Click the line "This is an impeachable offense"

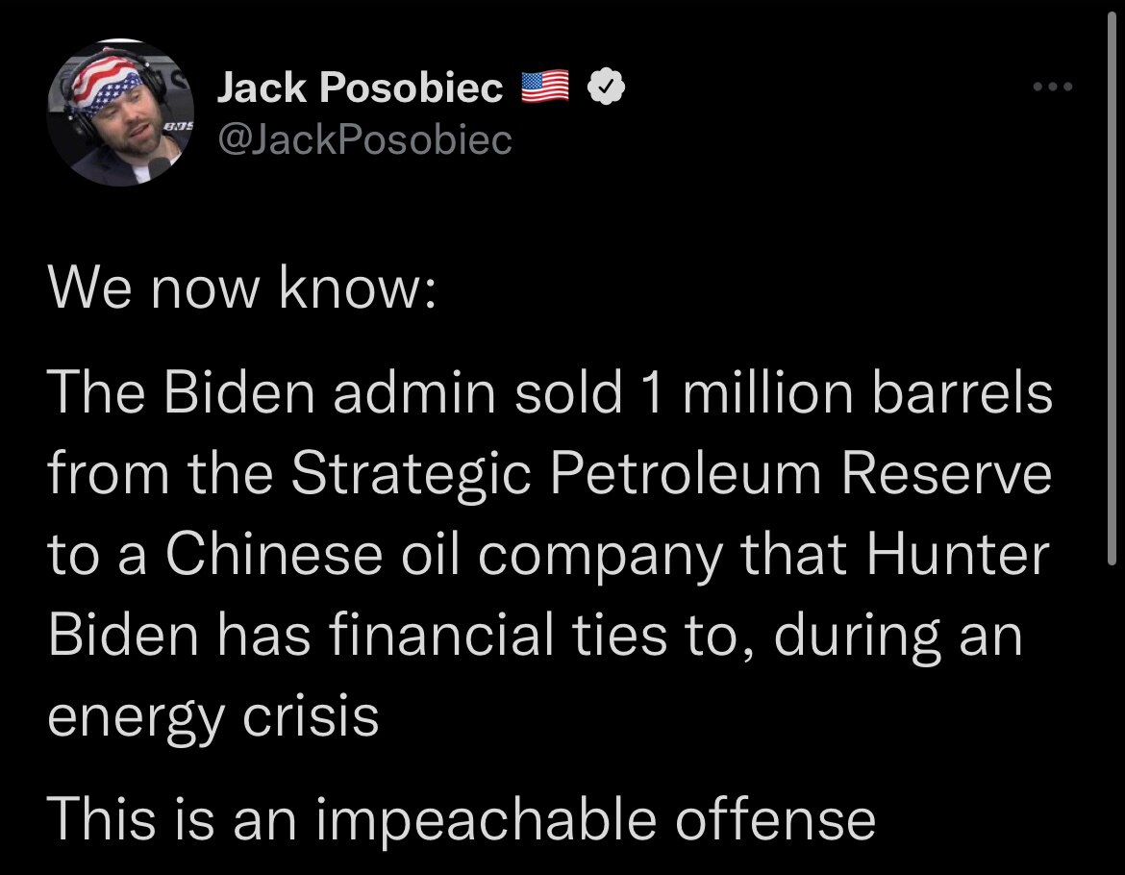[462, 818]
